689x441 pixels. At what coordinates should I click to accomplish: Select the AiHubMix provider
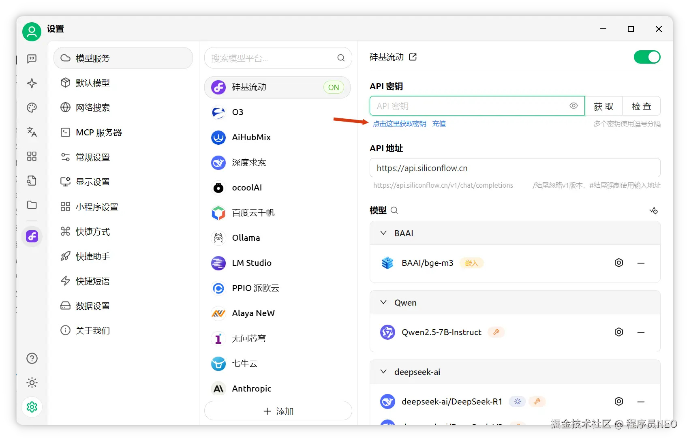pos(277,137)
